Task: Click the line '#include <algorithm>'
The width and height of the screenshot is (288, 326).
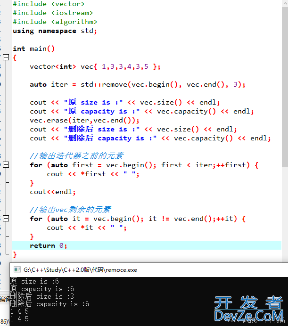Action: click(x=55, y=22)
